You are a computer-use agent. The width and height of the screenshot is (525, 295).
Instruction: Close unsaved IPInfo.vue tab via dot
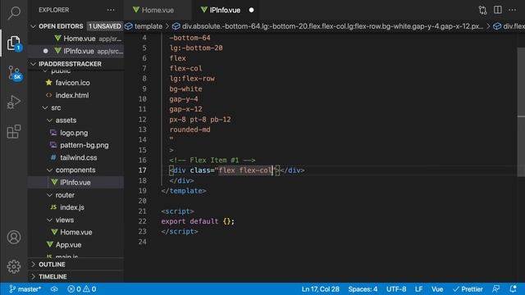[x=252, y=10]
